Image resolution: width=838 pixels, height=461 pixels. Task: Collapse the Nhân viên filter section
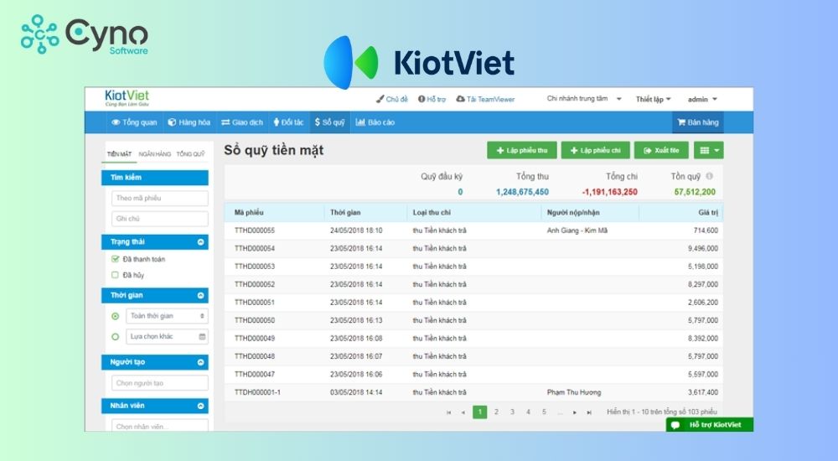[200, 406]
